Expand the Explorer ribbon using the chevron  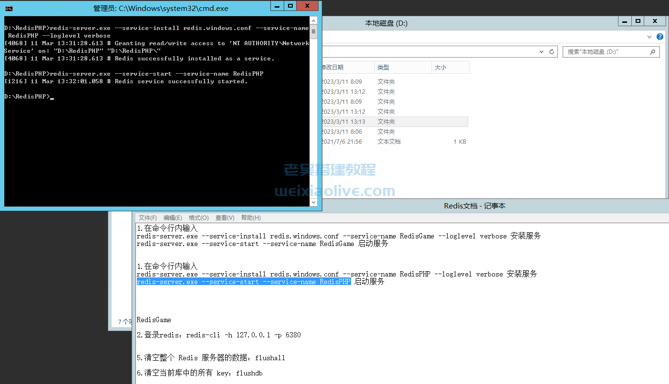648,36
